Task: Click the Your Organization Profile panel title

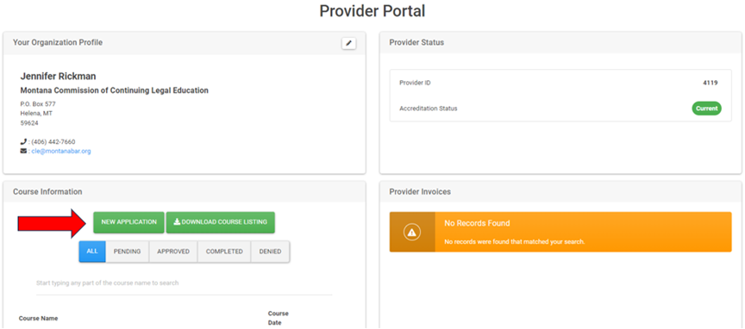Action: coord(58,42)
